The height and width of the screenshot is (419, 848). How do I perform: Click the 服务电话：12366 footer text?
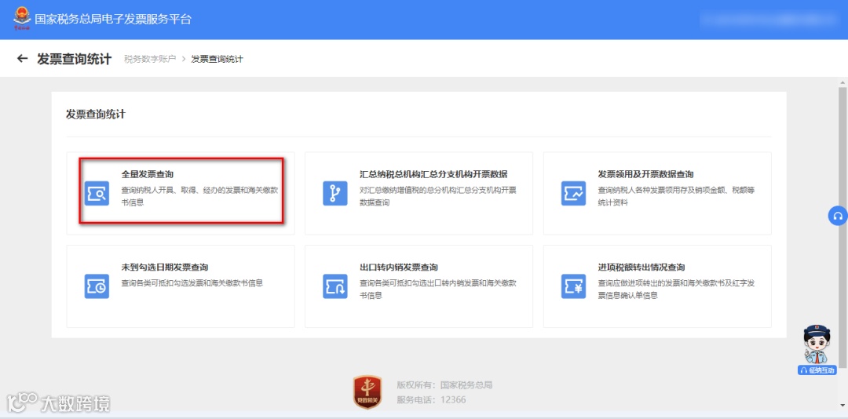(x=431, y=400)
